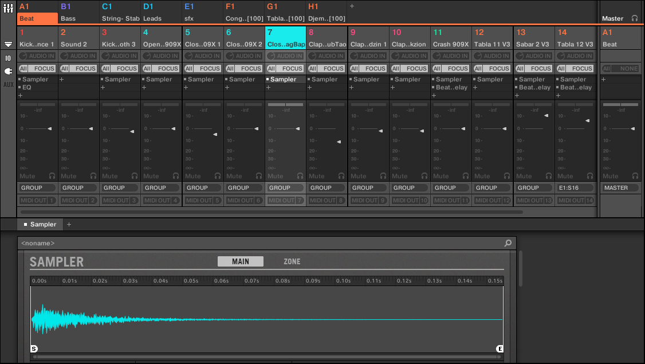
Task: Click the plug-in section icon in left sidebar
Action: (x=8, y=71)
